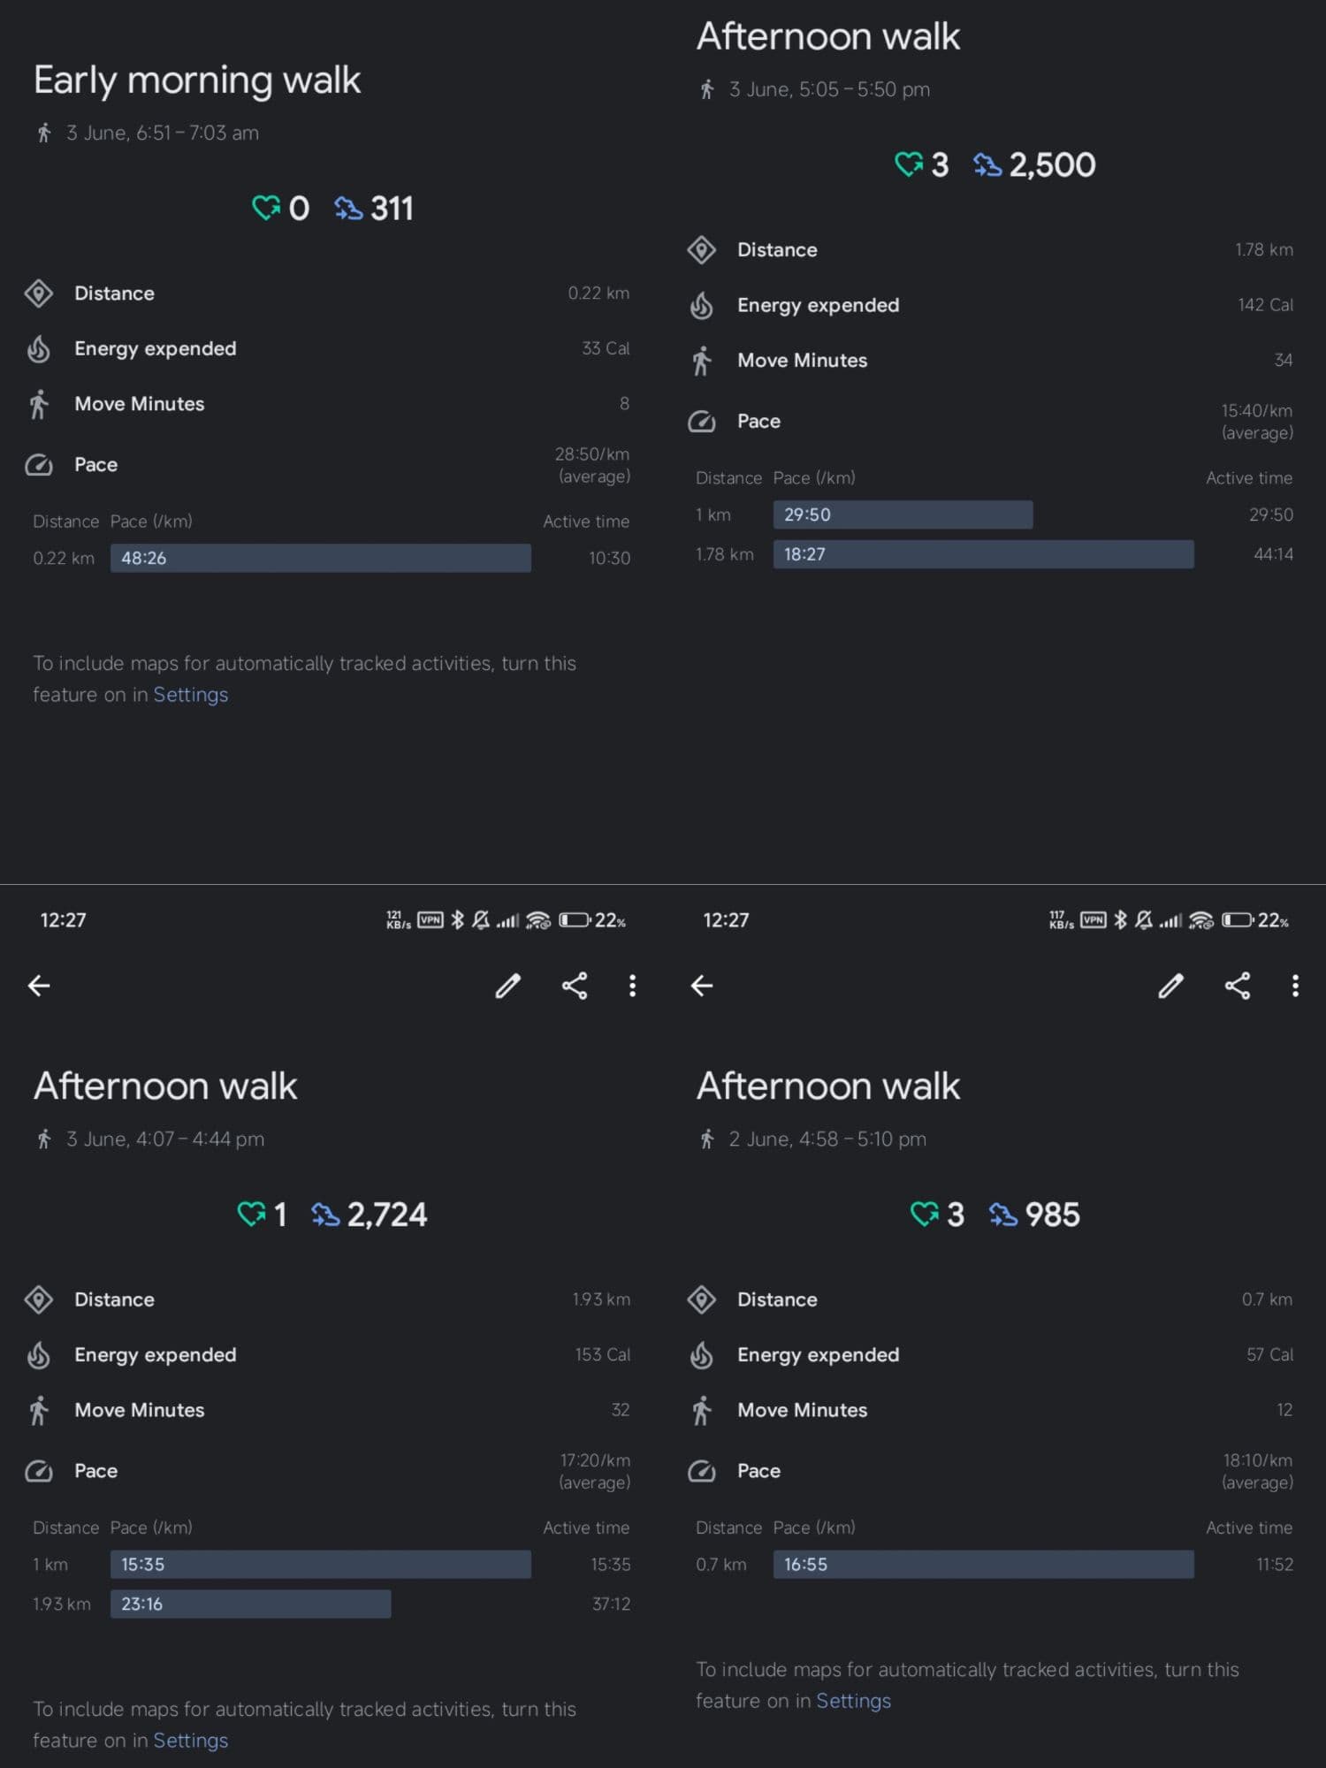Go back from the 2 June walk screen
This screenshot has width=1326, height=1768.
coord(702,986)
